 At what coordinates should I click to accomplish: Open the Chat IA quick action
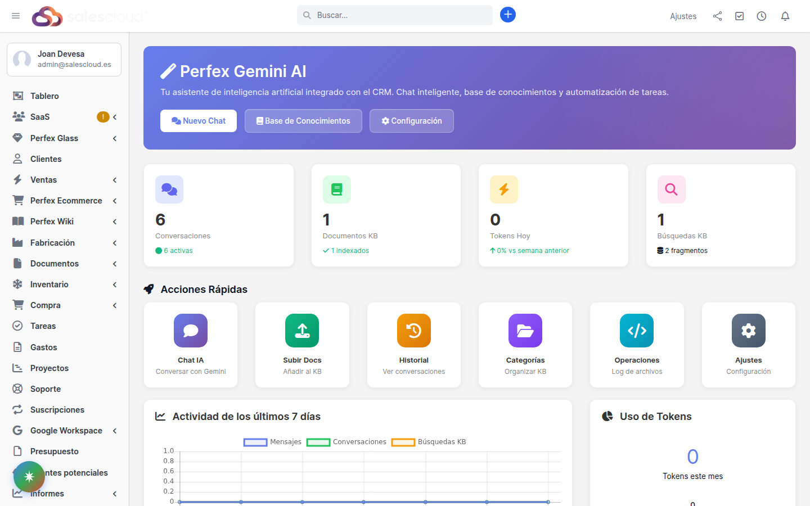(190, 331)
